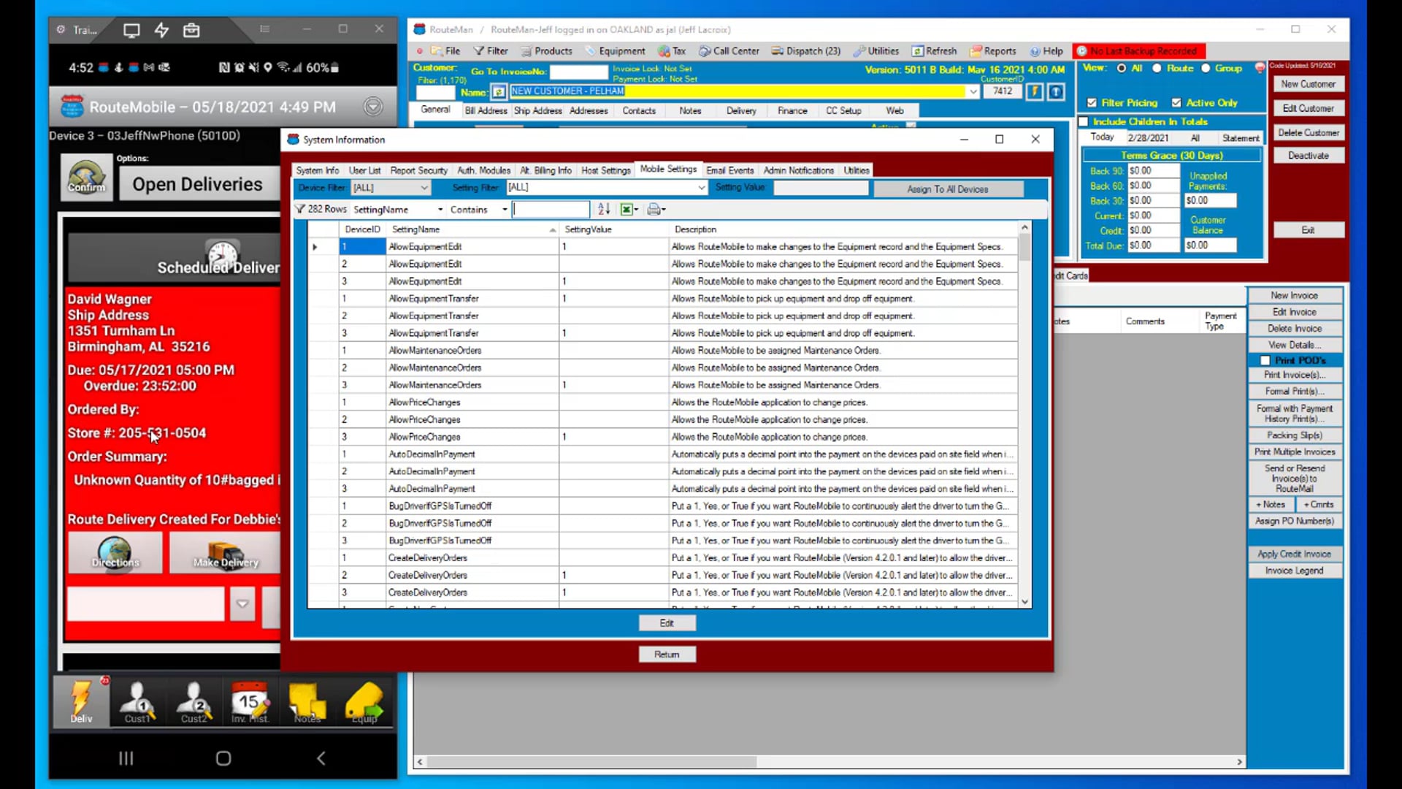Open the Cust1 person icon
Image resolution: width=1402 pixels, height=789 pixels.
pyautogui.click(x=137, y=701)
